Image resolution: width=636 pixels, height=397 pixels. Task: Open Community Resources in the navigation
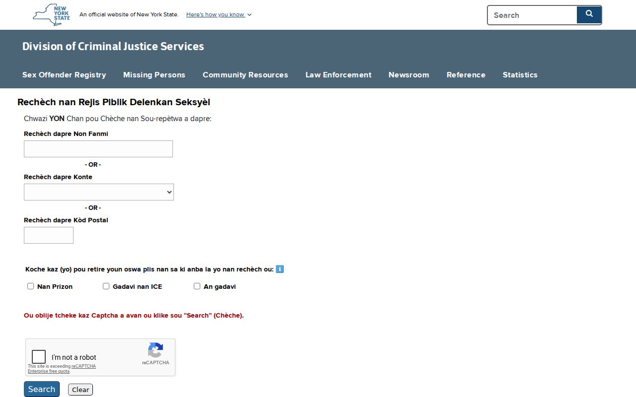click(x=245, y=75)
